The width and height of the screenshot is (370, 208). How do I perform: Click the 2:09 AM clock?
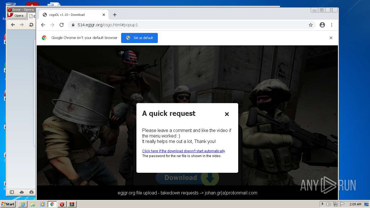(x=355, y=204)
